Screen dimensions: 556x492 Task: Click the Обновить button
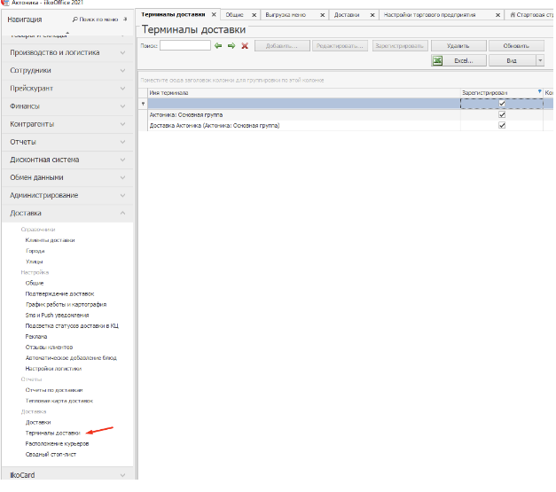[516, 45]
